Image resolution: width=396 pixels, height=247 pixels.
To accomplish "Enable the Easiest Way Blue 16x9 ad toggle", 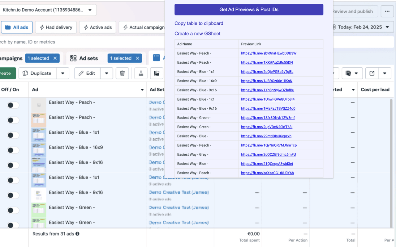I will click(x=13, y=150).
